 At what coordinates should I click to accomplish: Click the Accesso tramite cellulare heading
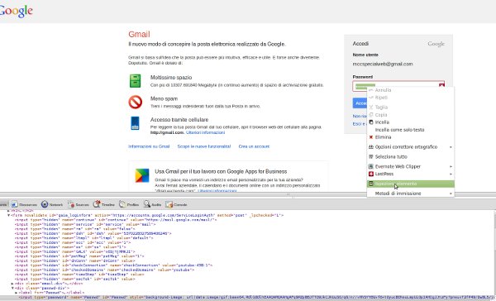179,120
